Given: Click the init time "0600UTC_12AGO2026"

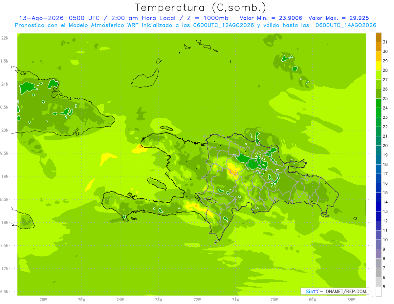Looking at the screenshot, I should tap(224, 25).
